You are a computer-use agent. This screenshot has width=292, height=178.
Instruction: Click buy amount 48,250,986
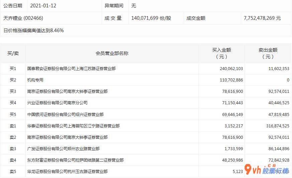click(232, 160)
